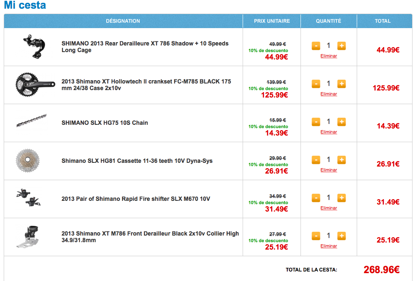This screenshot has height=281, width=415.
Task: Click the 10% de descuento label for the cassette
Action: [x=268, y=164]
